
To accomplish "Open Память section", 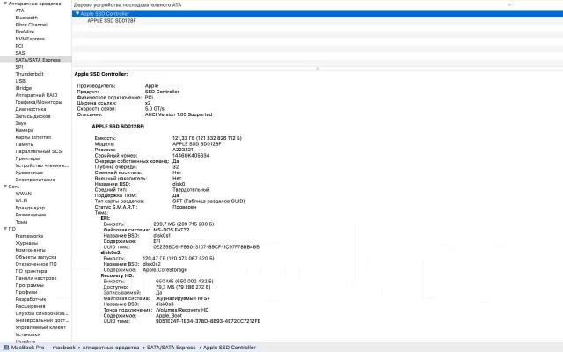I will [x=24, y=144].
